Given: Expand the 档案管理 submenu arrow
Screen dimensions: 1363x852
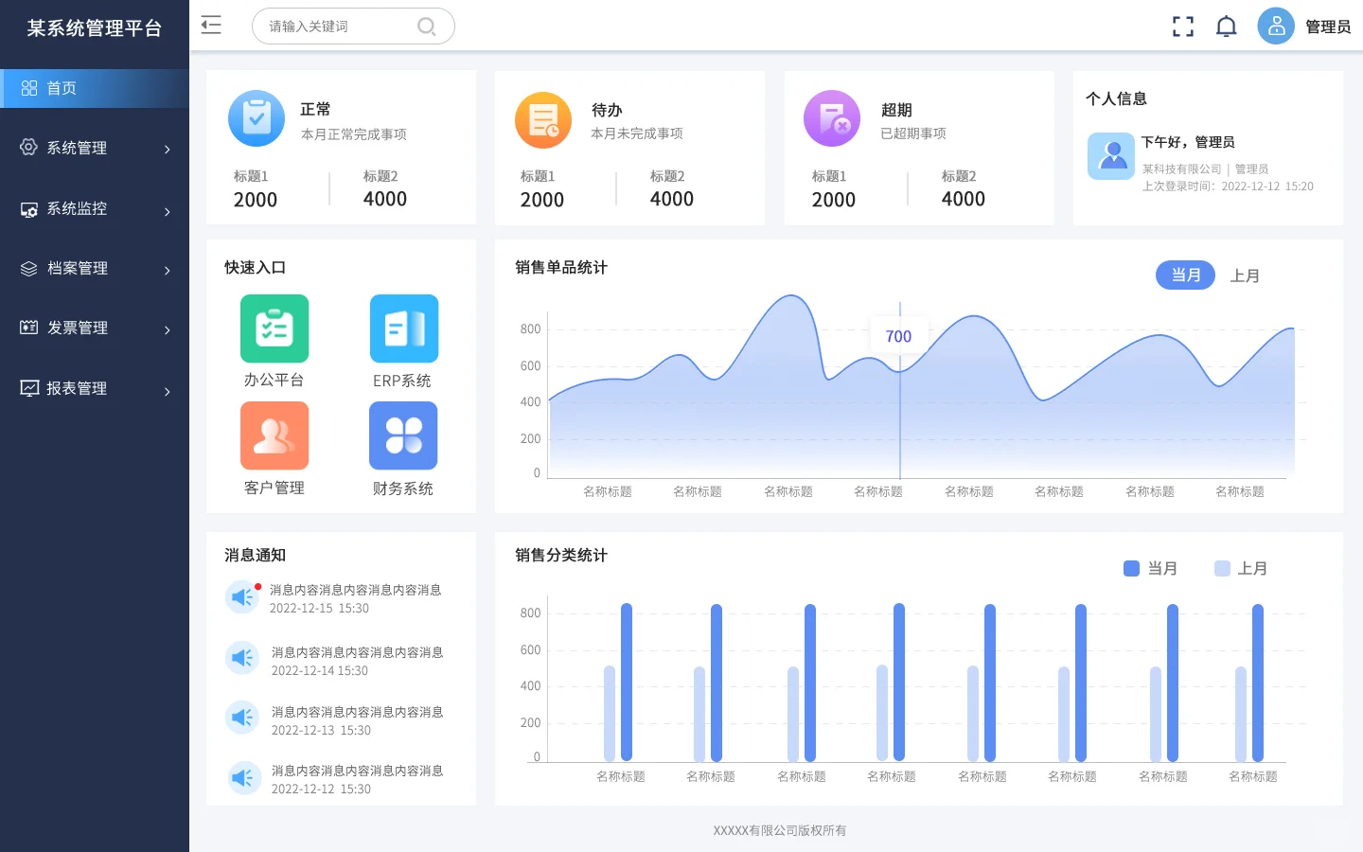Looking at the screenshot, I should 168,271.
